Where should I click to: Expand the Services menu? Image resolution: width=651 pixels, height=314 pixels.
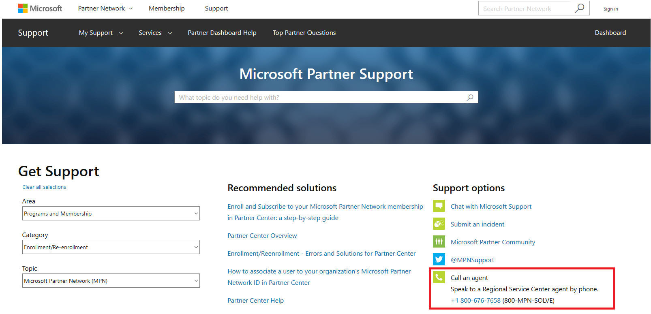tap(155, 33)
